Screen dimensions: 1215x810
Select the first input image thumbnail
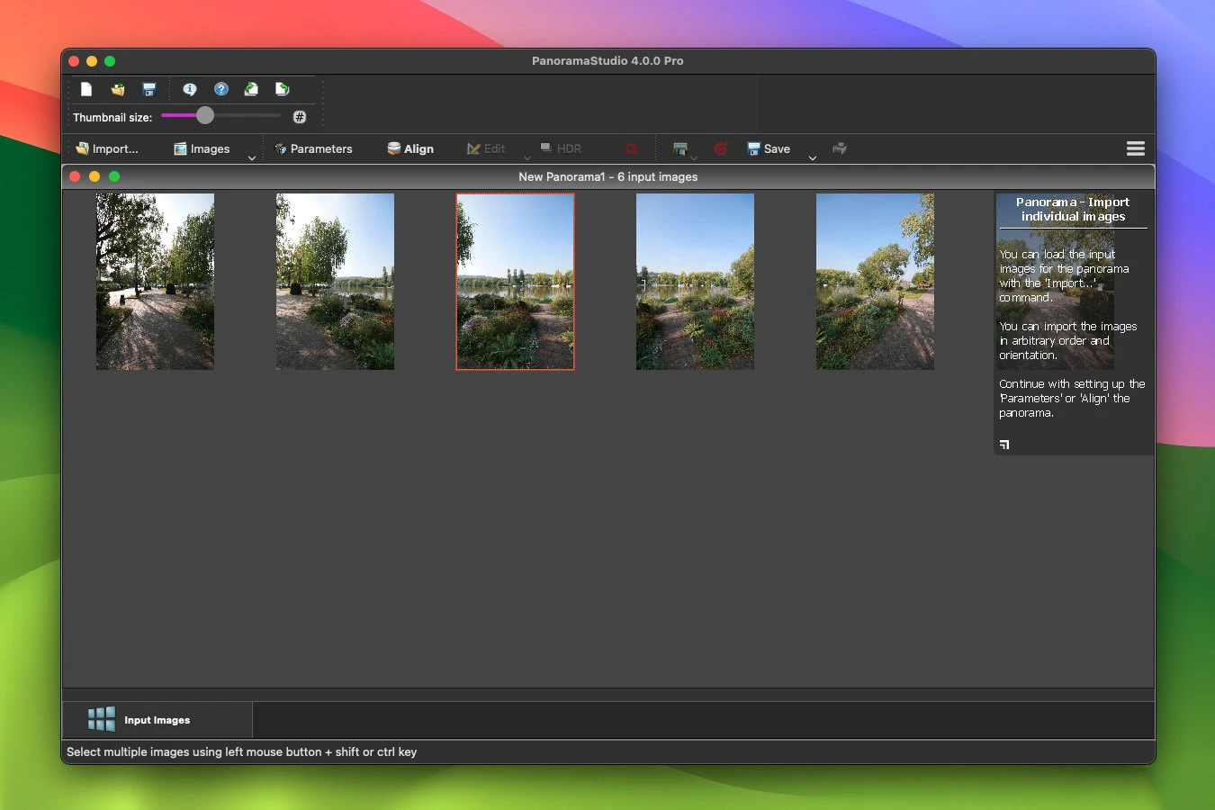pyautogui.click(x=155, y=281)
